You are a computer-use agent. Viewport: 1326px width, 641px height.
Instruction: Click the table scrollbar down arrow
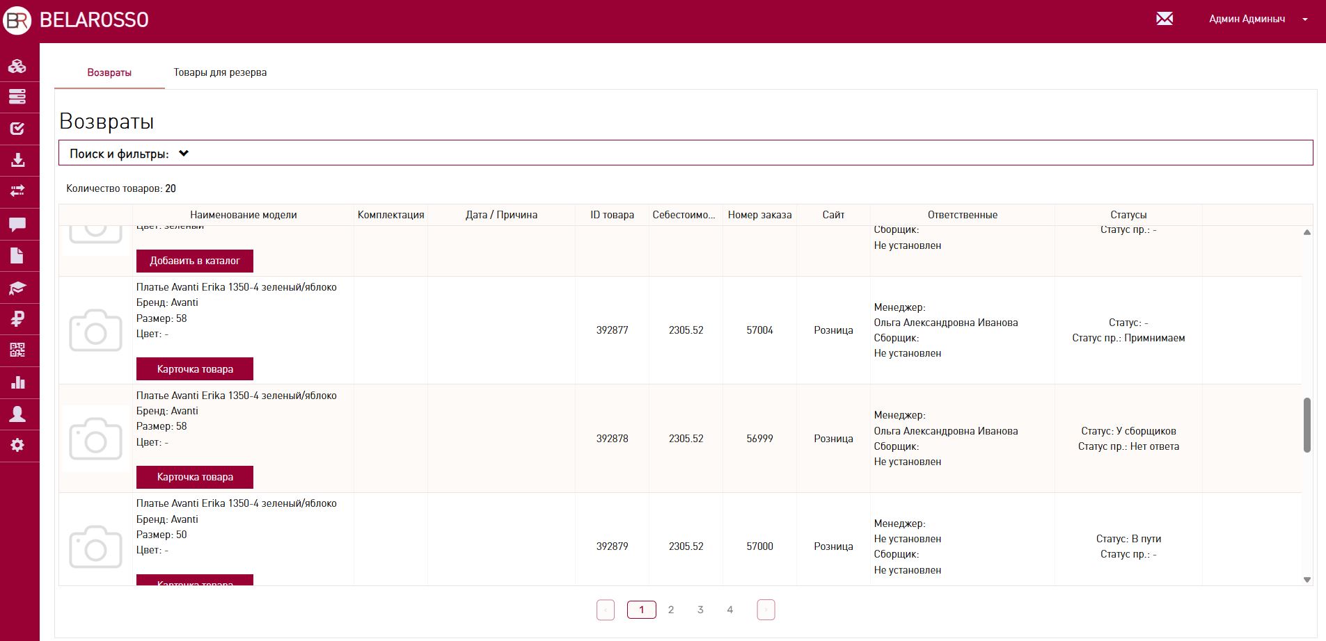(1307, 579)
